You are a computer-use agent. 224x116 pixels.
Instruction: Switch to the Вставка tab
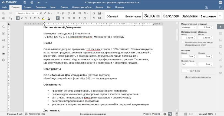click(28, 7)
